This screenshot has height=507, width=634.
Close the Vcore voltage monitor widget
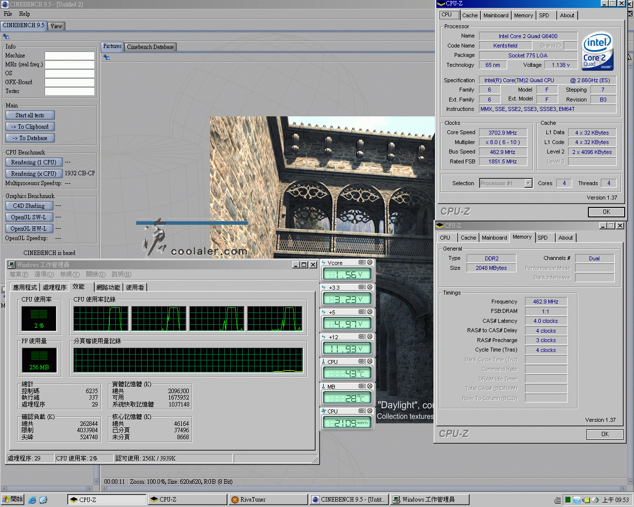pyautogui.click(x=370, y=262)
